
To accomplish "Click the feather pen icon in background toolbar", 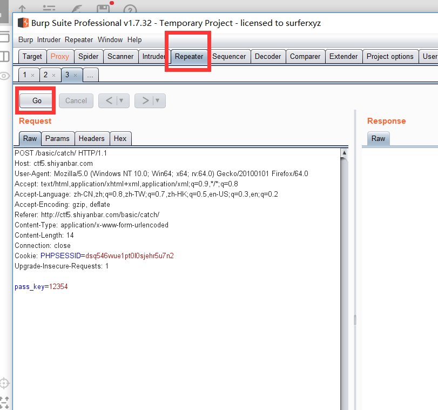I will [x=76, y=9].
